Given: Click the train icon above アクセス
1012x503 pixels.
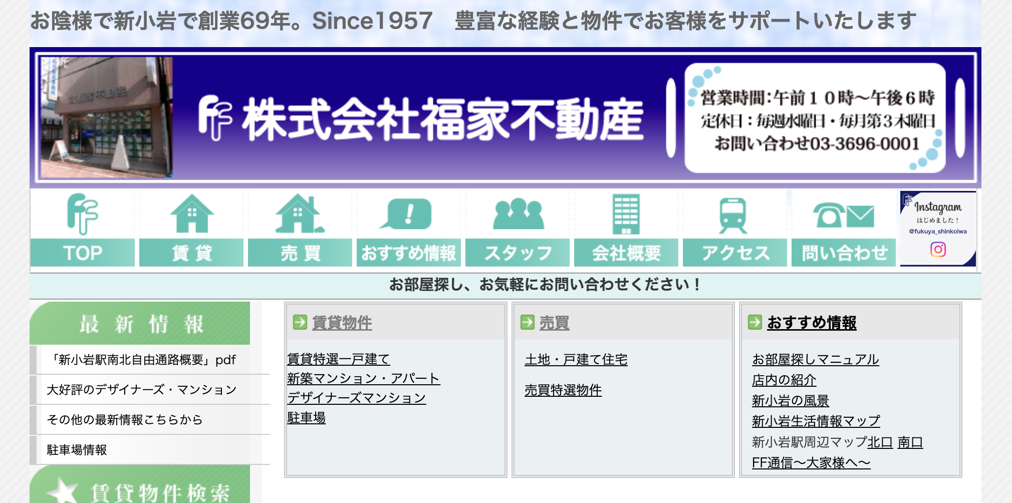Looking at the screenshot, I should click(733, 215).
